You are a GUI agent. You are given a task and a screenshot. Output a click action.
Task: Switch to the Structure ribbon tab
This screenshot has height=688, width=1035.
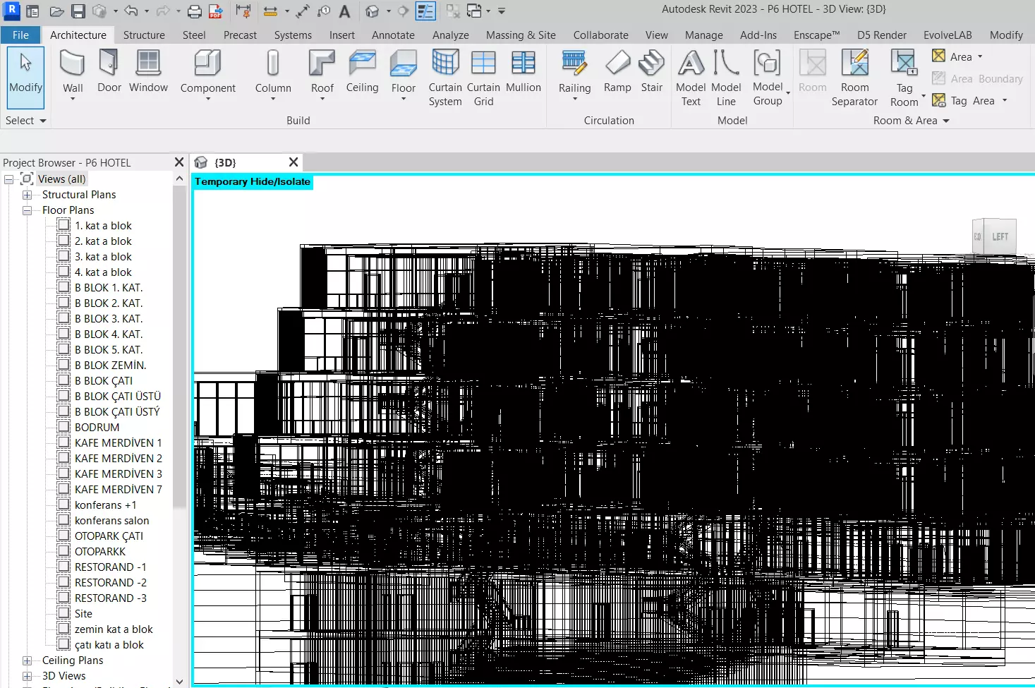coord(144,35)
